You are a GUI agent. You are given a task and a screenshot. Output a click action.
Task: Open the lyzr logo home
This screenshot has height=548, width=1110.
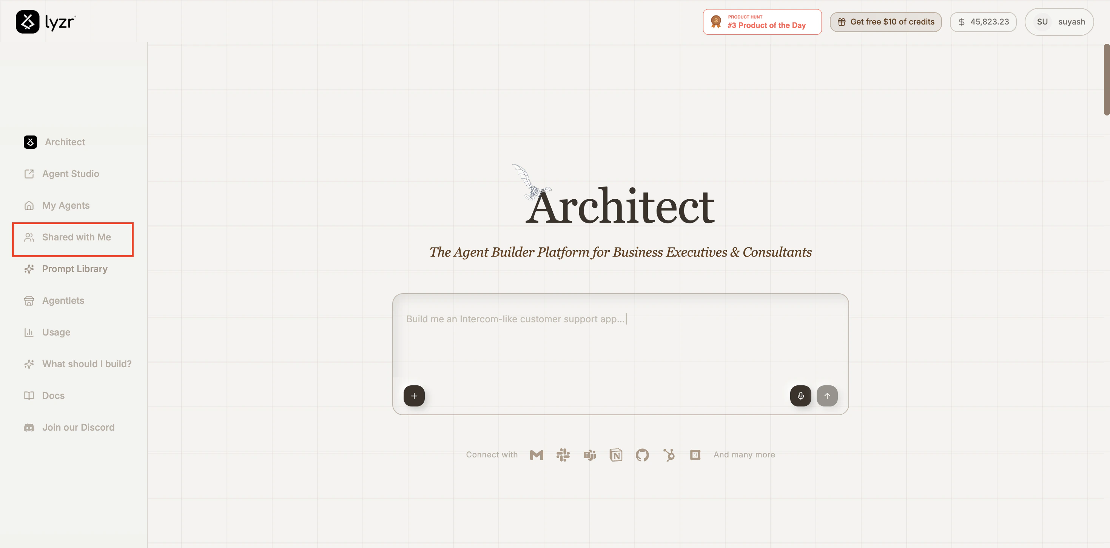[x=46, y=22]
